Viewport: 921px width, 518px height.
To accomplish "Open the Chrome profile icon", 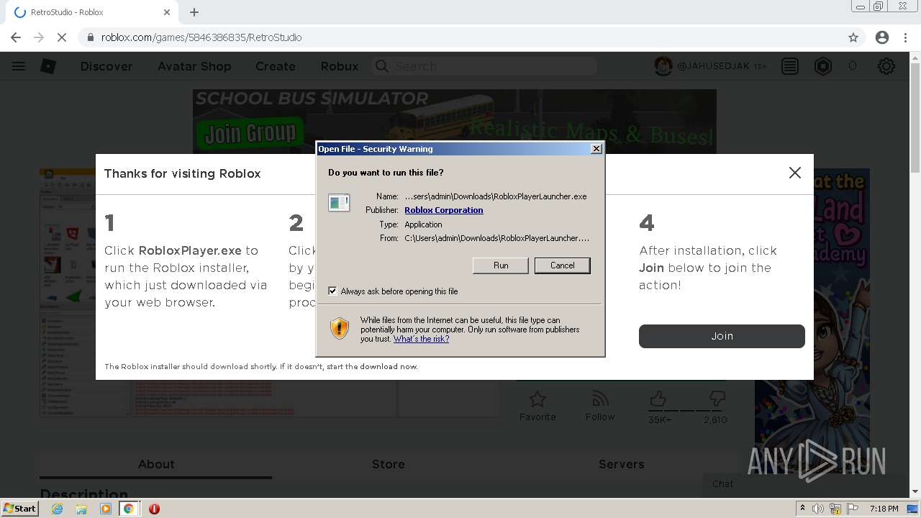I will 882,37.
